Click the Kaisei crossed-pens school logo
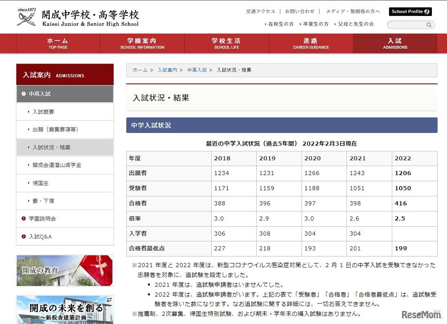The height and width of the screenshot is (324, 447). click(25, 16)
